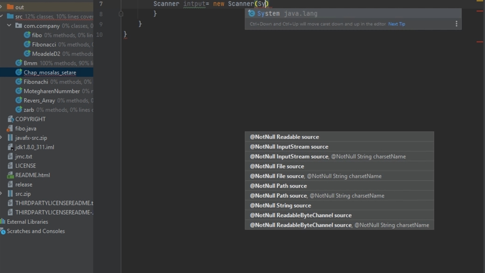Collapse the src folder

[x=2, y=17]
